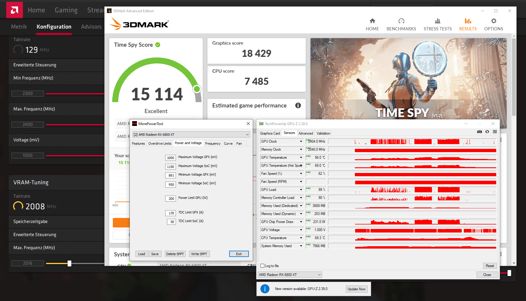Open the GPU Load sensor dropdown
This screenshot has width=526, height=301.
[301, 190]
